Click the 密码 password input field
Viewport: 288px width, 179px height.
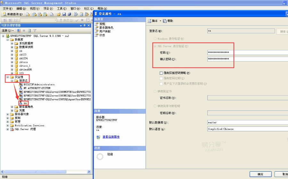click(x=248, y=53)
